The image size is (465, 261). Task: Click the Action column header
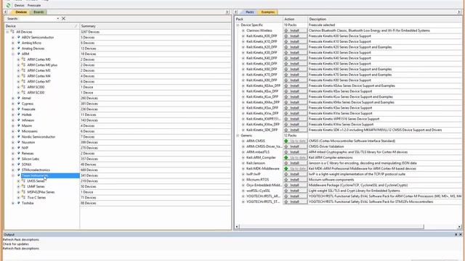296,19
